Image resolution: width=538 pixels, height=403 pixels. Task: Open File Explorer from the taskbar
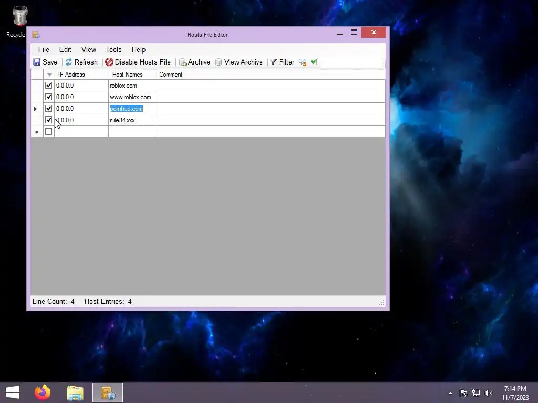tap(75, 393)
